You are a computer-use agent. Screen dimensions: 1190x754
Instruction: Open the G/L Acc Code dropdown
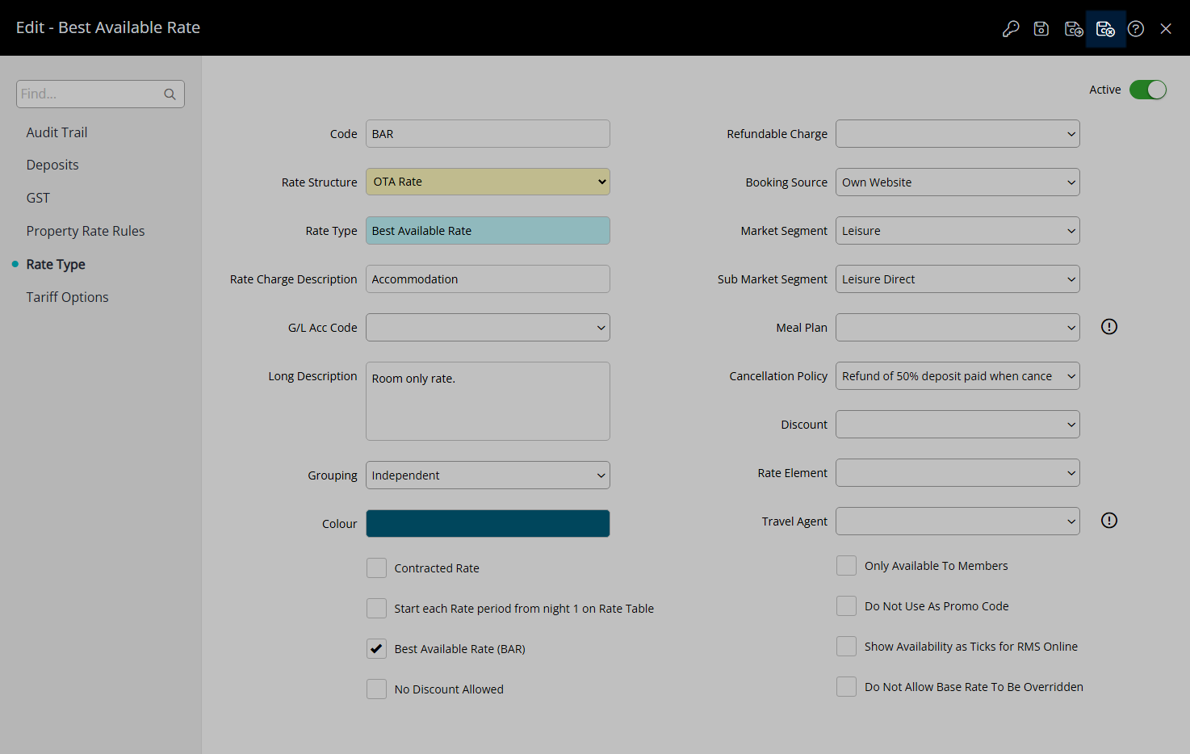tap(488, 328)
